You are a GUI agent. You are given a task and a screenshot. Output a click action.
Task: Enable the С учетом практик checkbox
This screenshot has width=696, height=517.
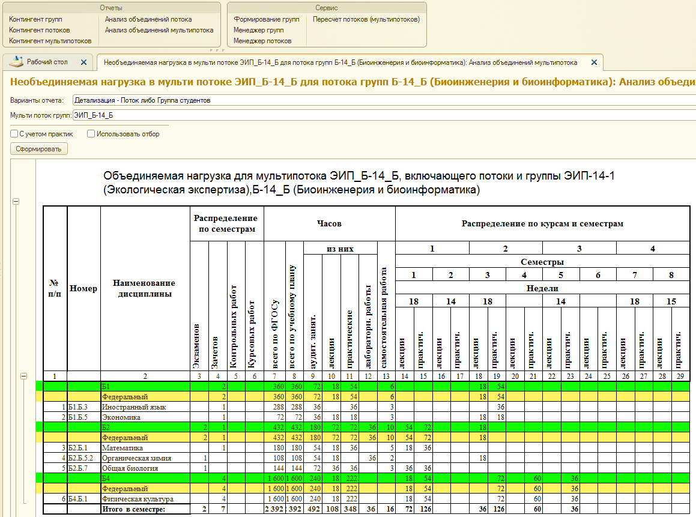(x=14, y=133)
